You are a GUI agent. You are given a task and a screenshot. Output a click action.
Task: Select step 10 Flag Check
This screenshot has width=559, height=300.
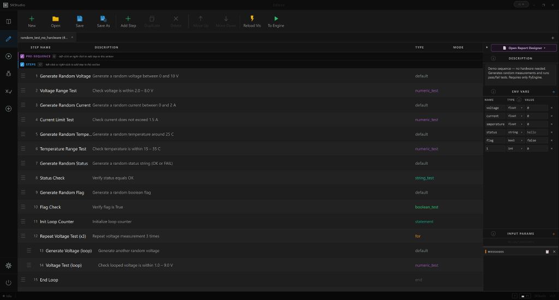pyautogui.click(x=250, y=207)
